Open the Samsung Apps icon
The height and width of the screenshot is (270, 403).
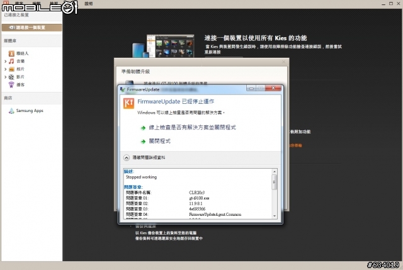click(x=11, y=111)
